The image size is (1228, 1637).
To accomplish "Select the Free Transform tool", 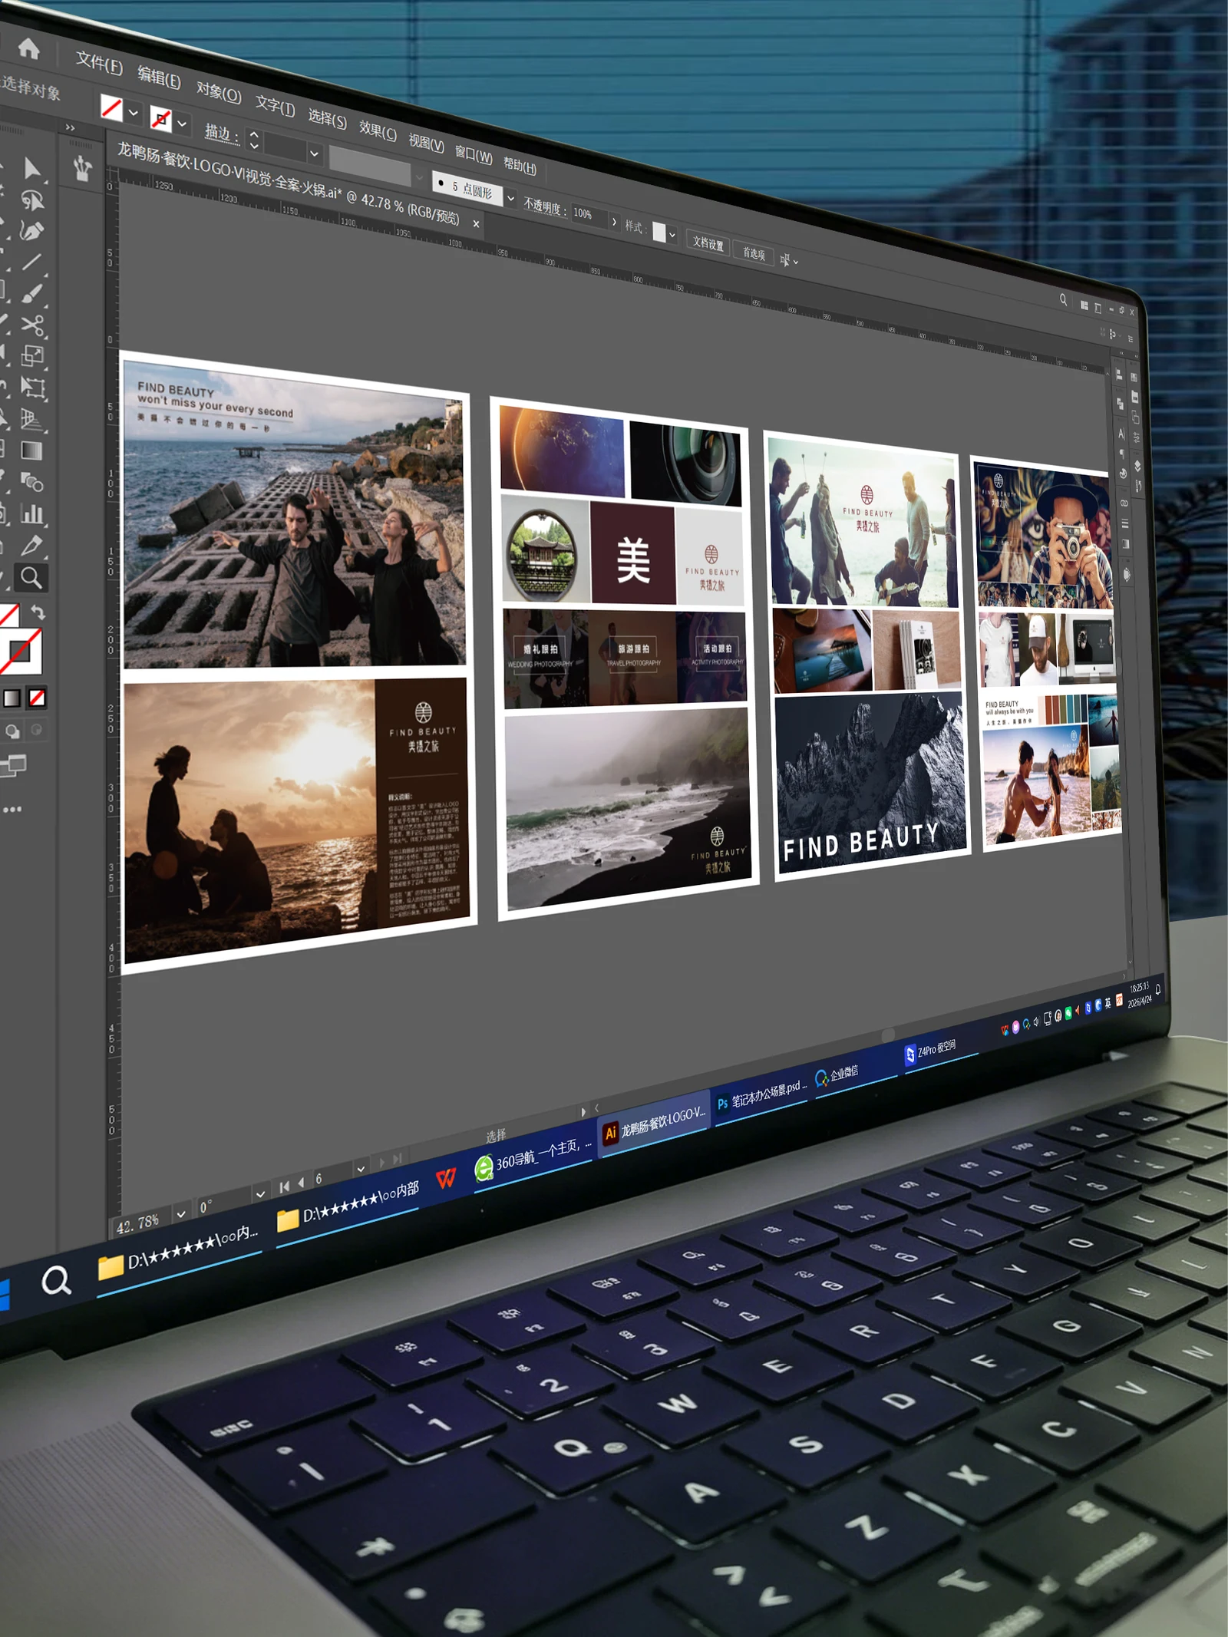I will point(33,387).
